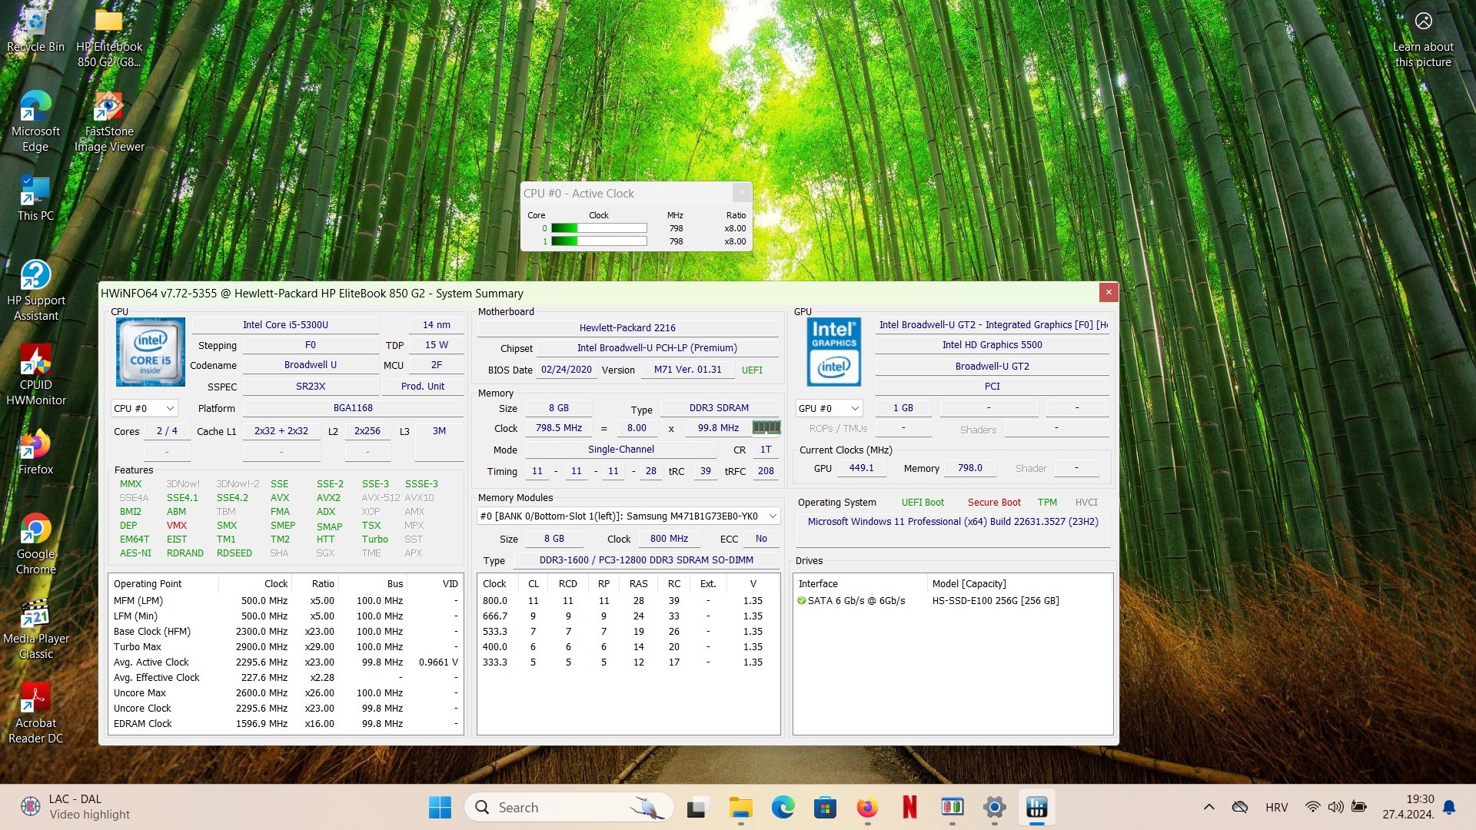This screenshot has width=1476, height=830.
Task: Launch Media Player Classic
Action: [x=35, y=629]
